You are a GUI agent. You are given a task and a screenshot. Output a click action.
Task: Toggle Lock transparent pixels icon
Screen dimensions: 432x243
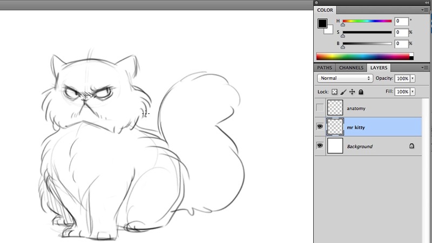coord(334,92)
